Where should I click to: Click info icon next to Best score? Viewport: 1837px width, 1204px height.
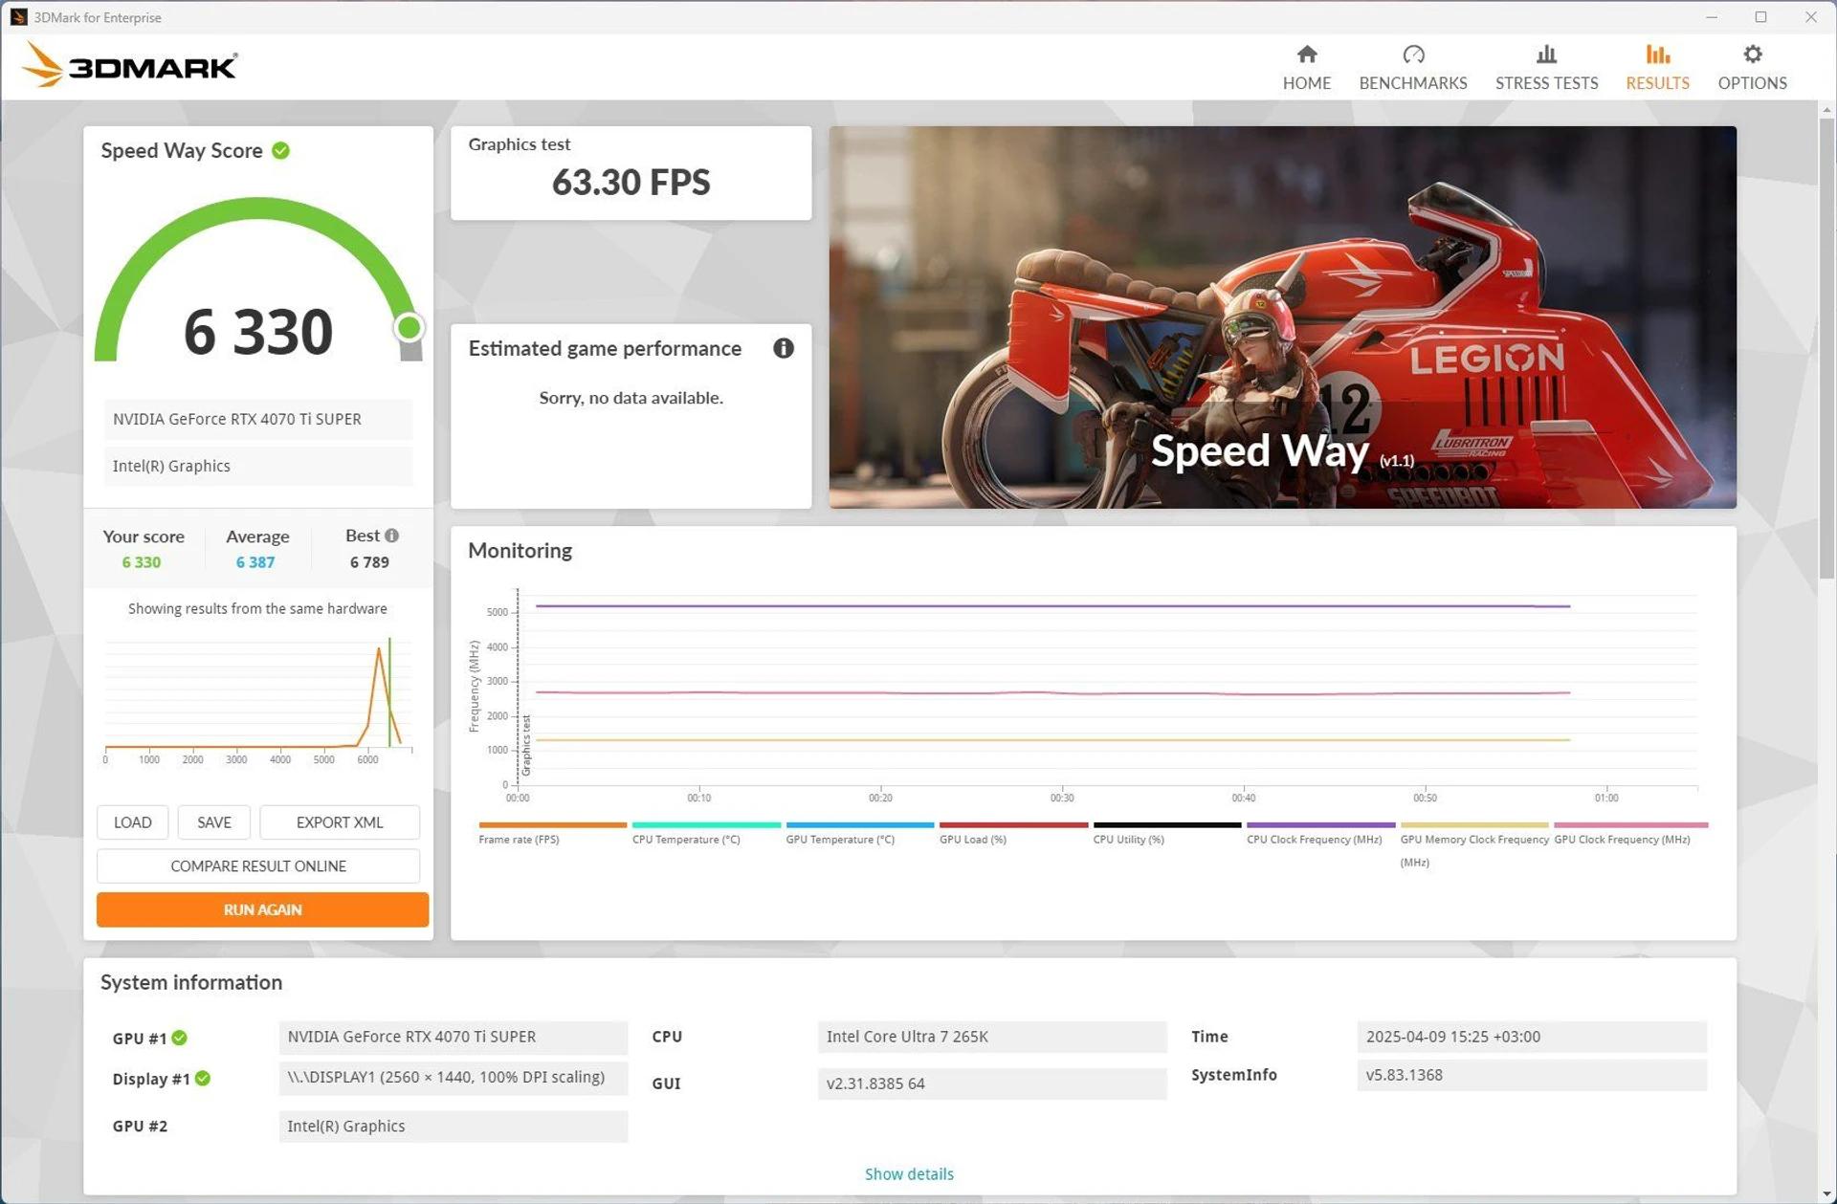[x=391, y=536]
